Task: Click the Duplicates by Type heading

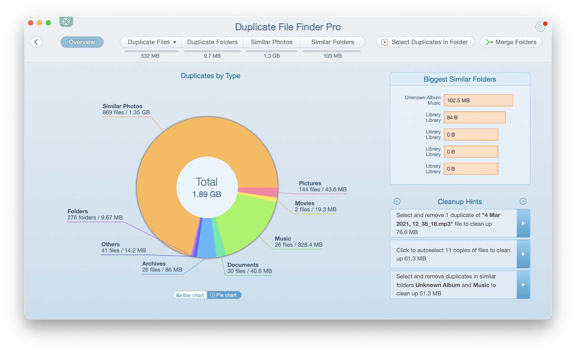Action: (211, 76)
